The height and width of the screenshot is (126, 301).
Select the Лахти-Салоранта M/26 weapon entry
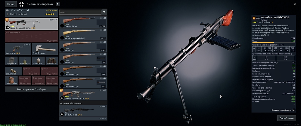tap(82, 94)
